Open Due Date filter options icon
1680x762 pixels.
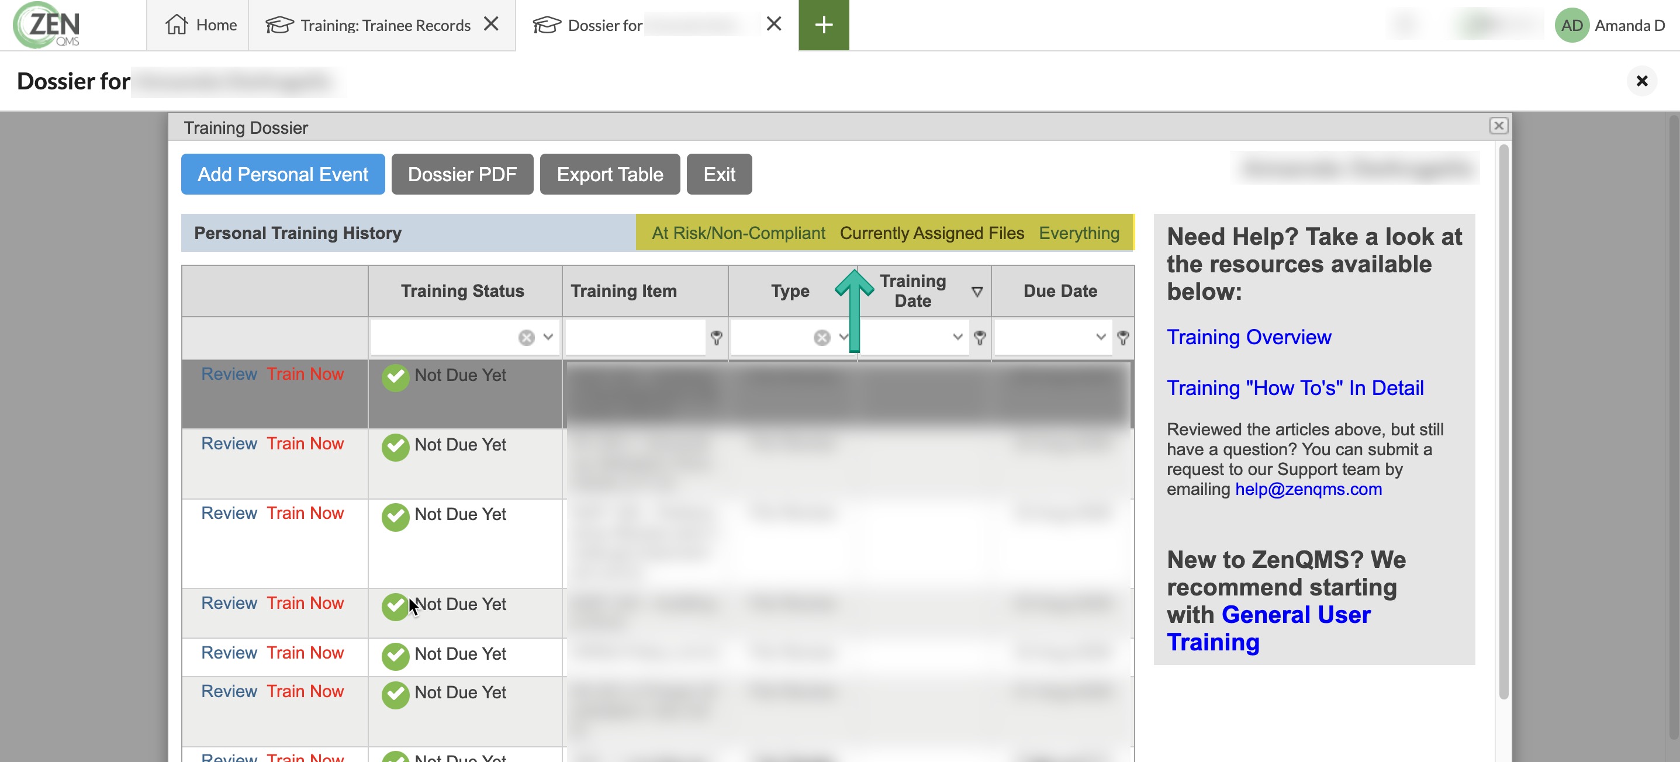pos(1122,338)
